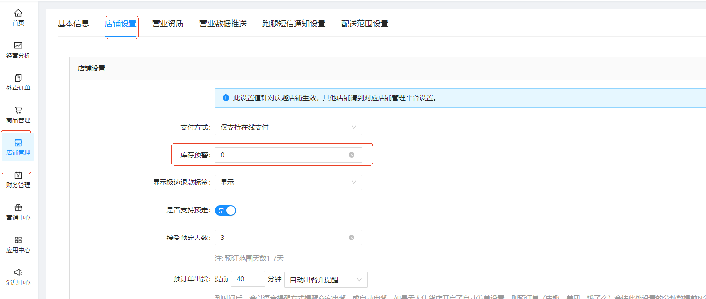Switch to the 营业资质 tab
The height and width of the screenshot is (299, 706).
[x=168, y=24]
